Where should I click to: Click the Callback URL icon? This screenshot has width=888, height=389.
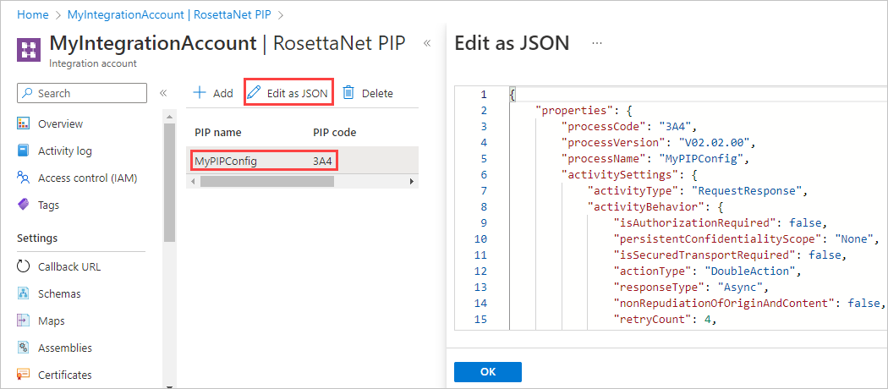[x=23, y=266]
